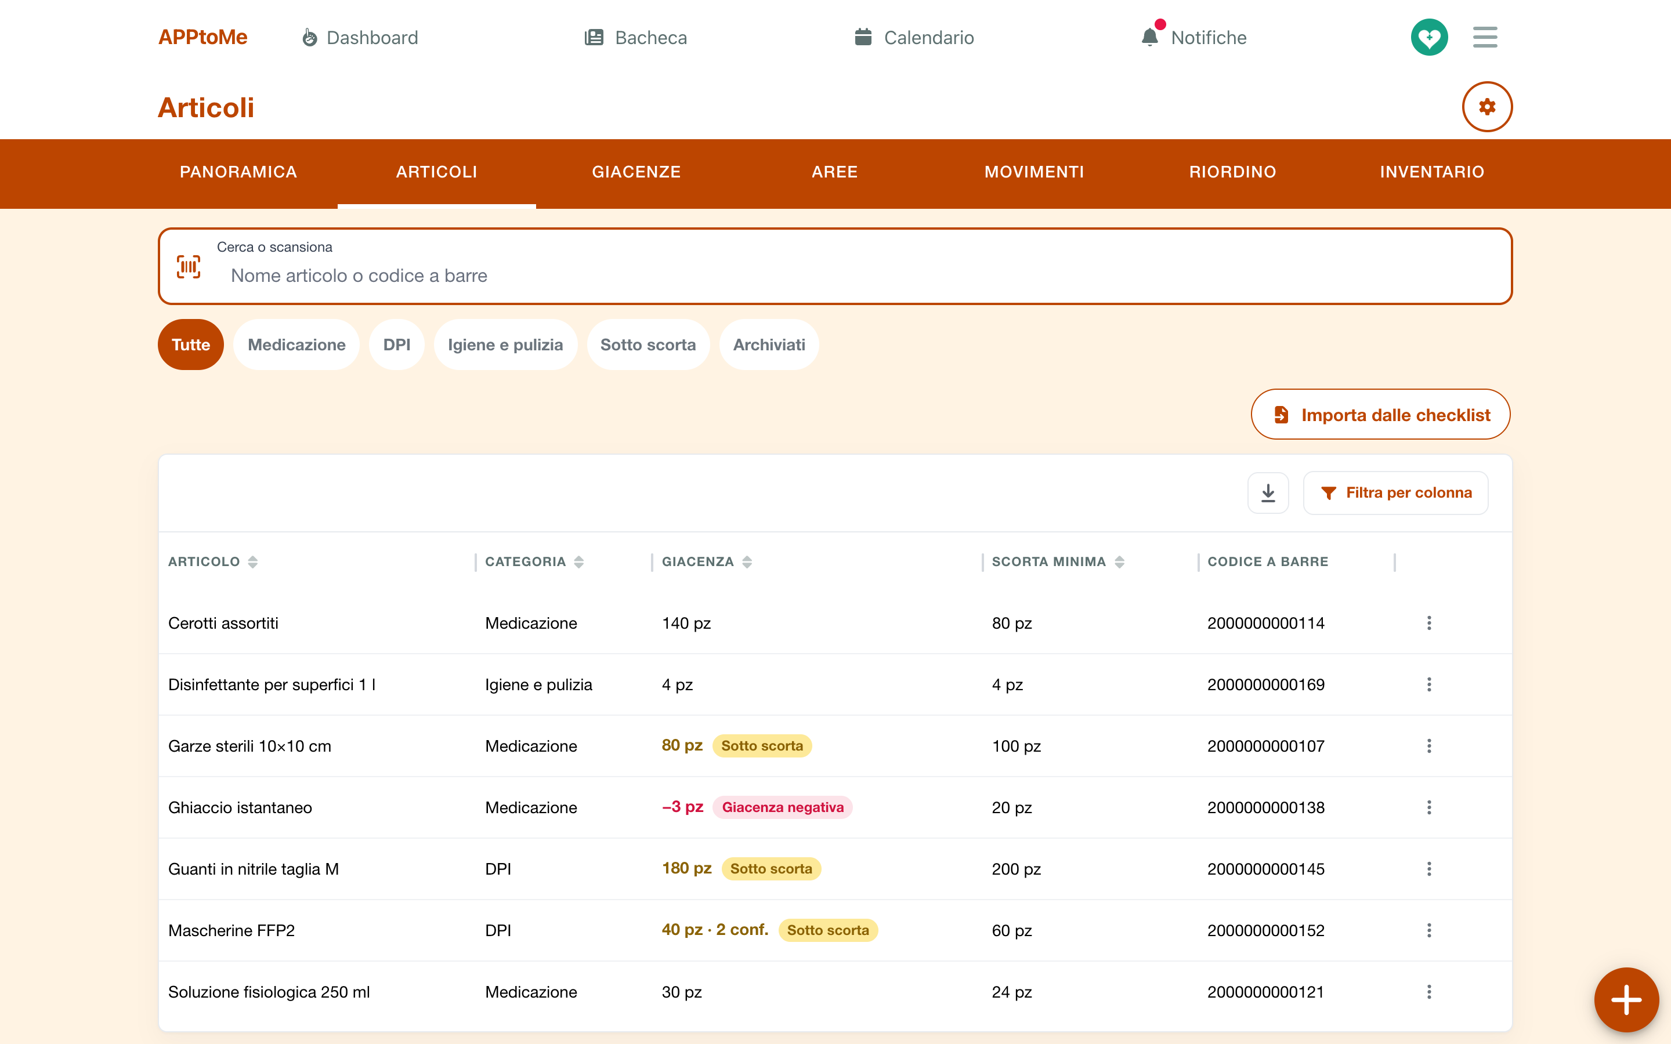Sort by Categoria column
1671x1044 pixels.
click(x=534, y=561)
